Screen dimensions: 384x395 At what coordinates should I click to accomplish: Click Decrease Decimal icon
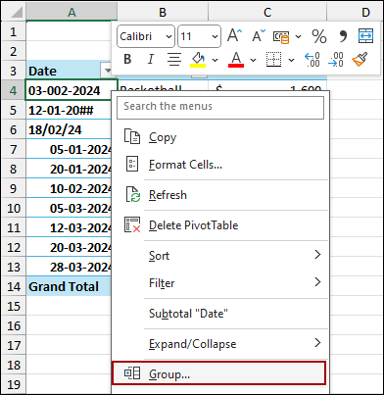(x=336, y=60)
